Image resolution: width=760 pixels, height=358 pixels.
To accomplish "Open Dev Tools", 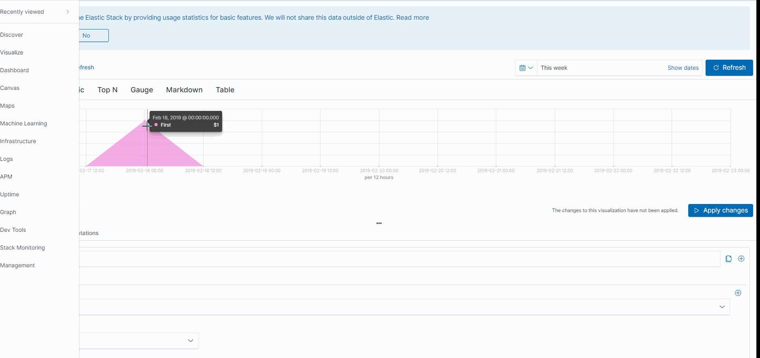I will tap(13, 230).
